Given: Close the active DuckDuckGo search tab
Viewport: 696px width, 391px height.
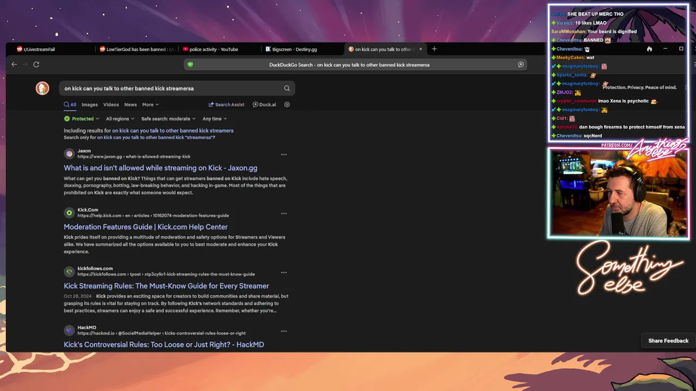Looking at the screenshot, I should point(420,49).
